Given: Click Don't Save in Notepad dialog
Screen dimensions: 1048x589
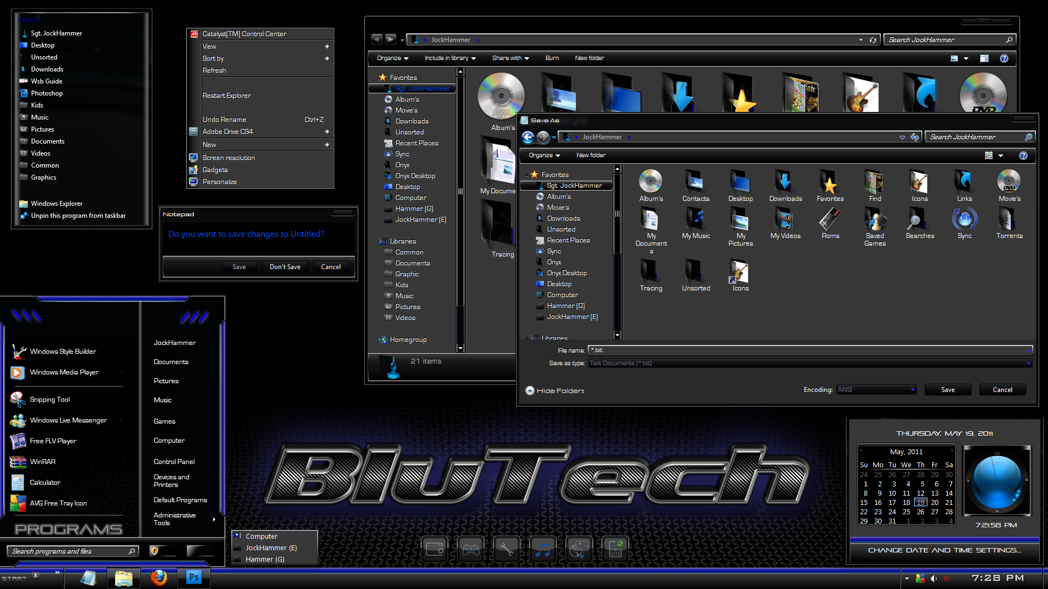Looking at the screenshot, I should [285, 267].
